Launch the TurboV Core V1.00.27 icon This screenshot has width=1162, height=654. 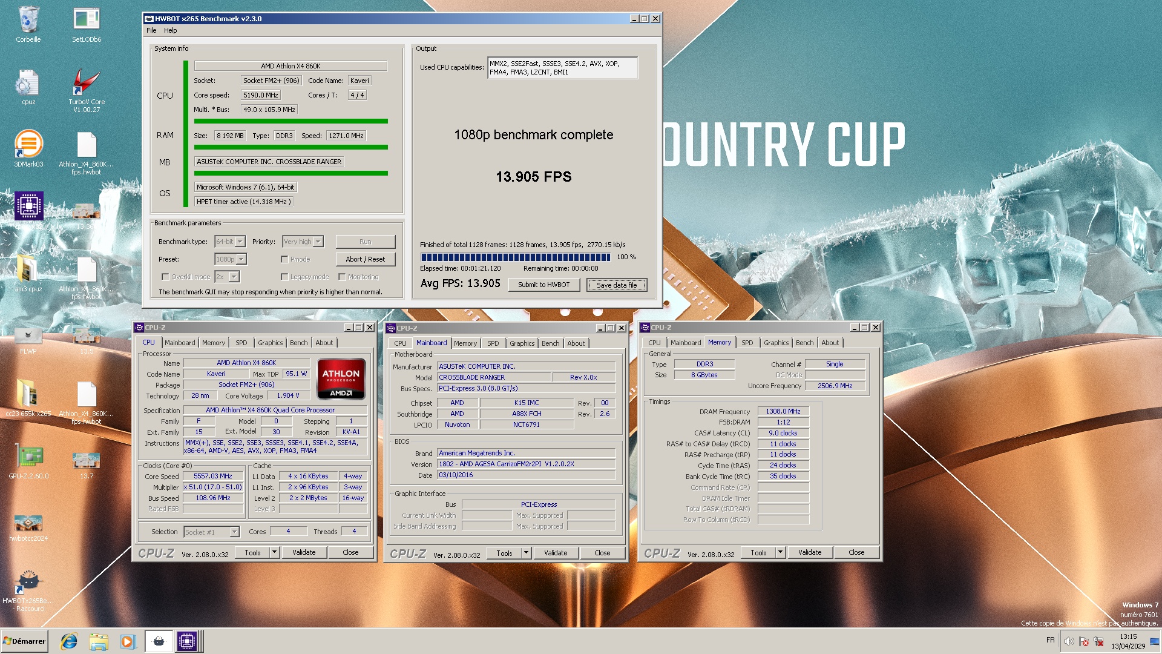click(87, 90)
